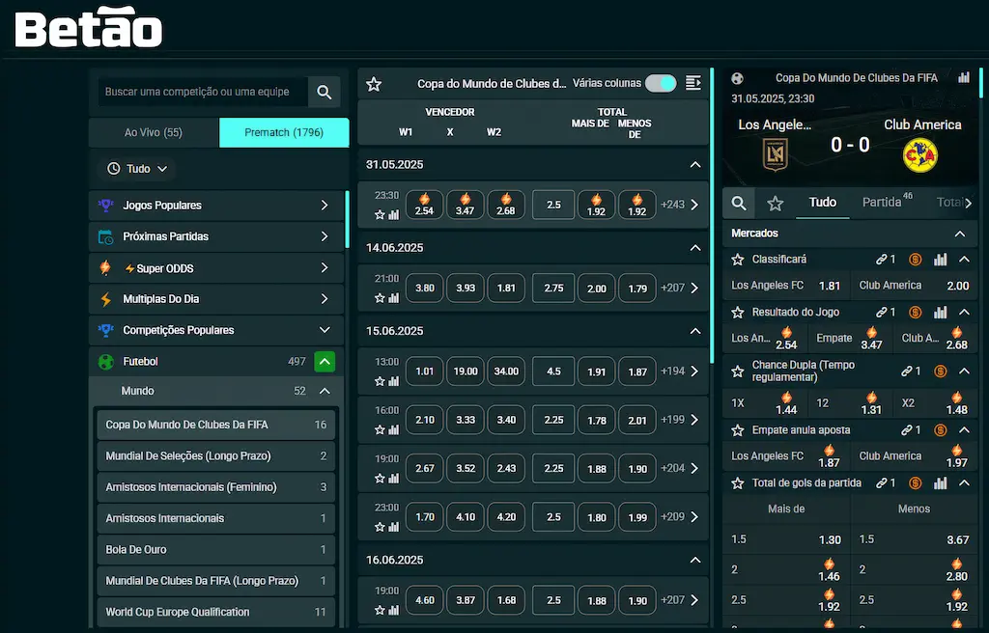Favorite the 19:00 match on 16.06.2025
This screenshot has width=989, height=633.
[380, 610]
